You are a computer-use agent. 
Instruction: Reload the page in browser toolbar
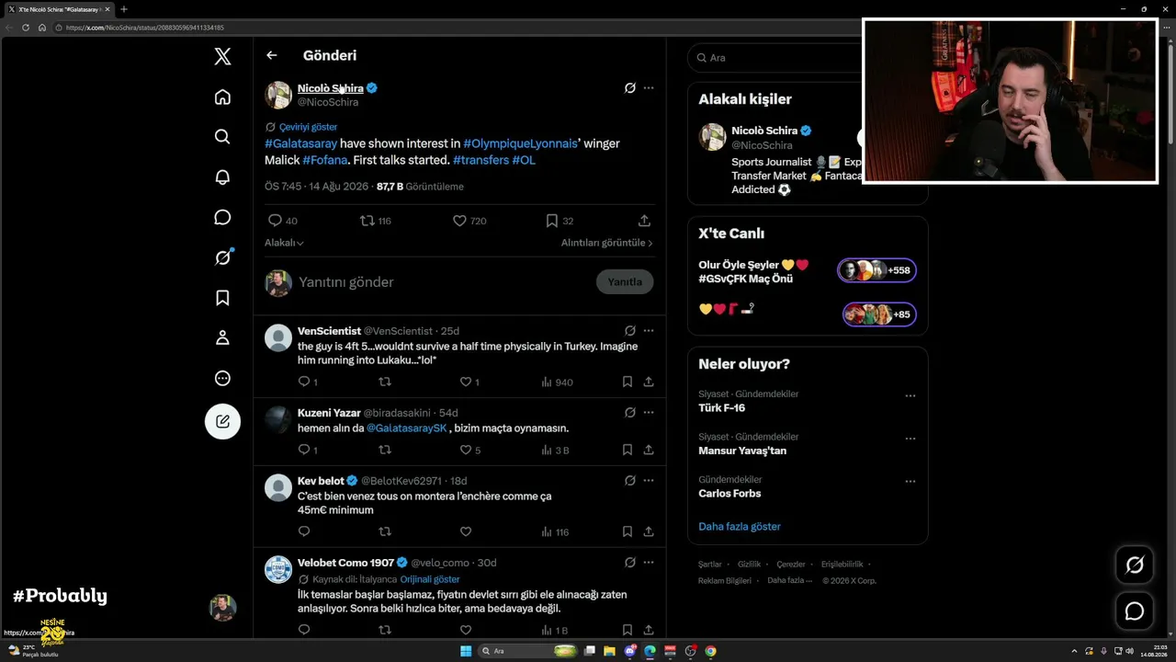[x=26, y=28]
